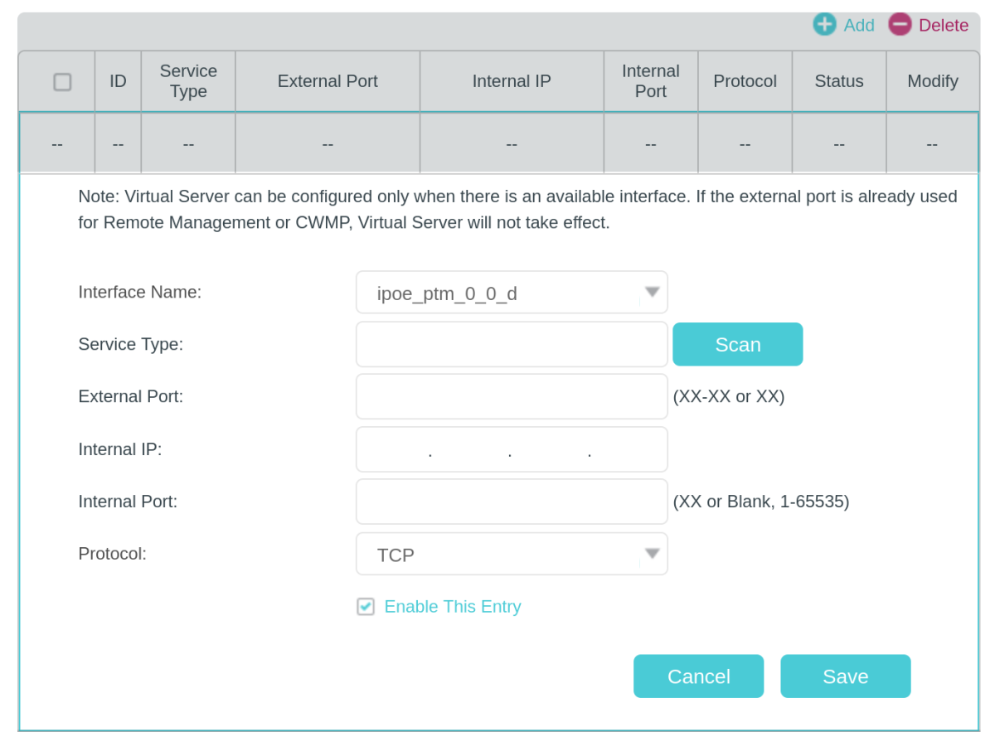Focus the Internal IP address field
The width and height of the screenshot is (995, 732).
[512, 449]
